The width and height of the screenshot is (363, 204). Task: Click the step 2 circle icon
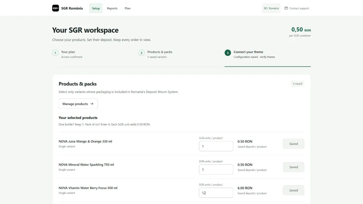pos(142,53)
